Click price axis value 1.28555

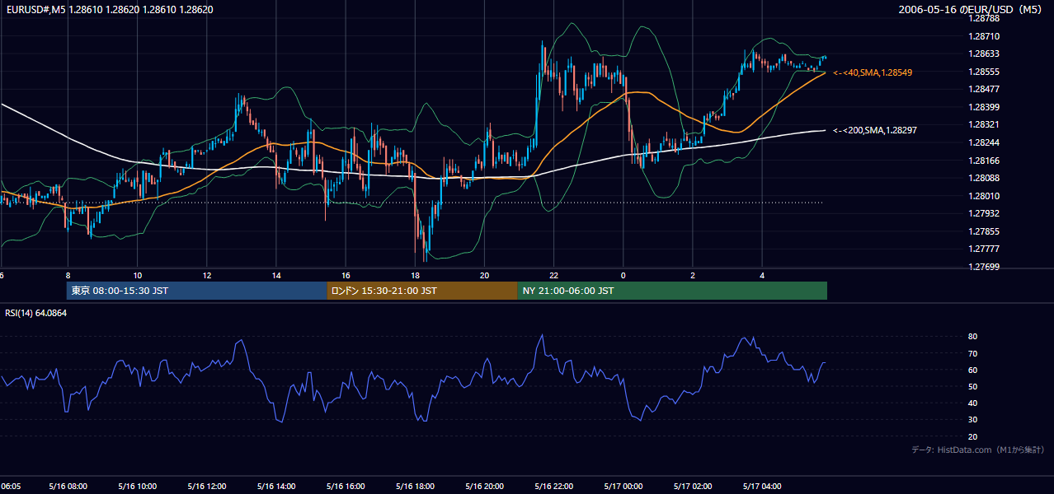(x=984, y=72)
